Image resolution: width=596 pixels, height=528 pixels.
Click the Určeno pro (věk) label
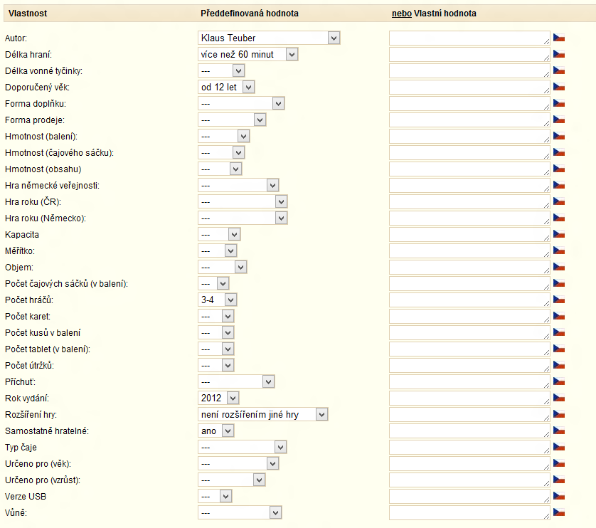coord(38,463)
